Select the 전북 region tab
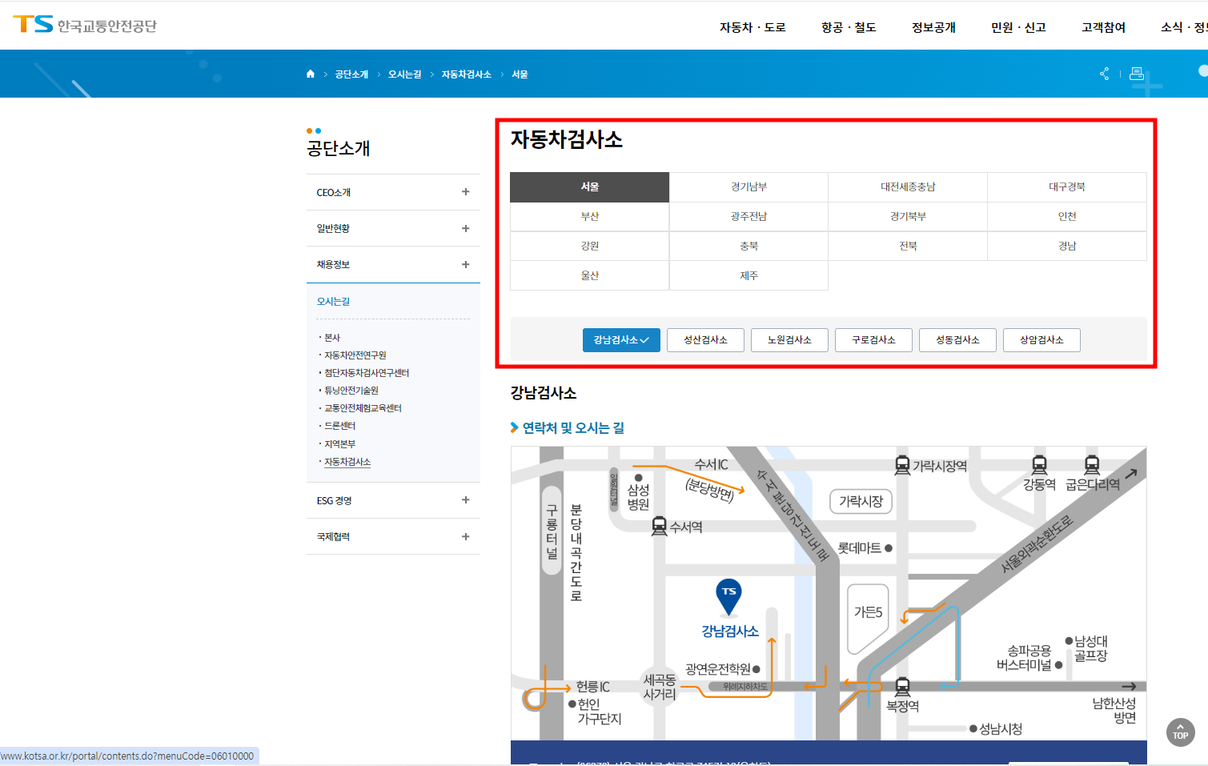 pyautogui.click(x=908, y=246)
